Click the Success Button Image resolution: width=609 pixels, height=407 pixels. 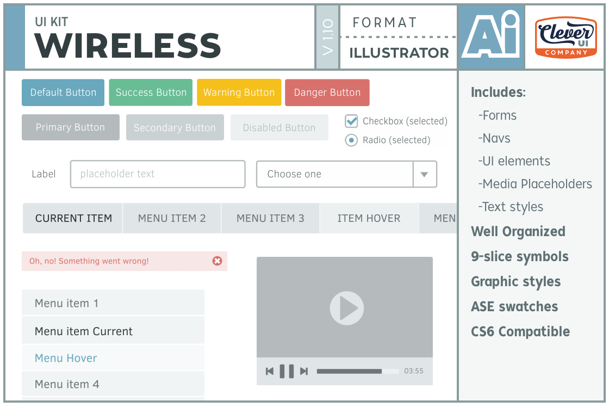(x=151, y=92)
